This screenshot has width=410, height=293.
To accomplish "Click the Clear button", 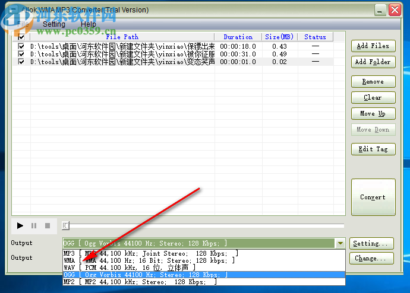I will (373, 98).
